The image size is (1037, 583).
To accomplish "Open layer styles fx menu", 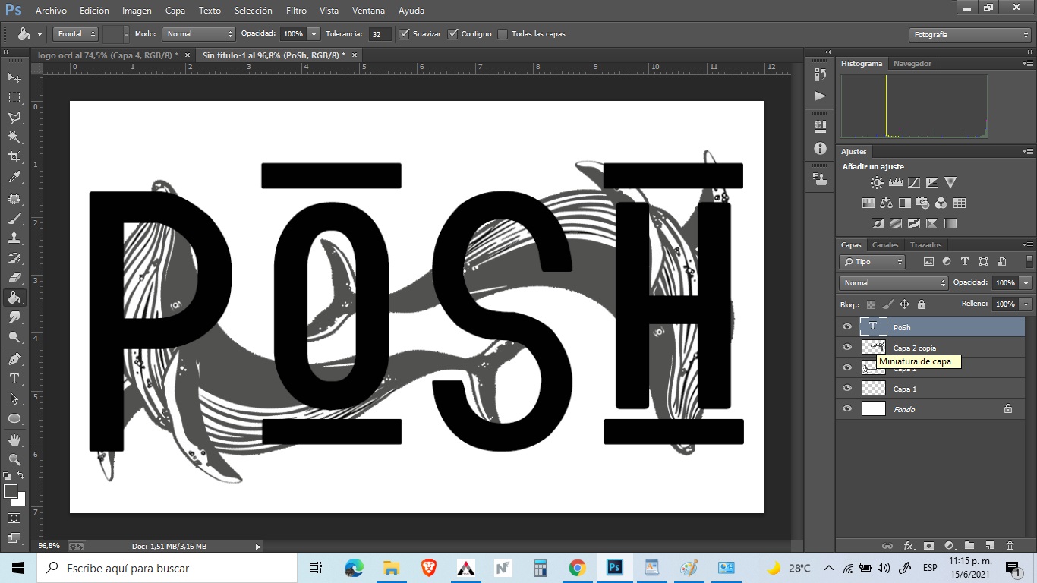I will pos(908,545).
